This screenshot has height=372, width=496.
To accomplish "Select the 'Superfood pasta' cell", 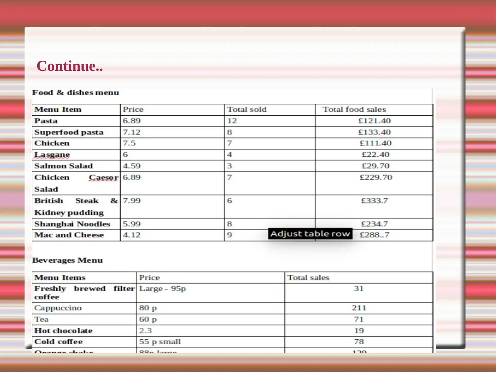I will pyautogui.click(x=76, y=132).
